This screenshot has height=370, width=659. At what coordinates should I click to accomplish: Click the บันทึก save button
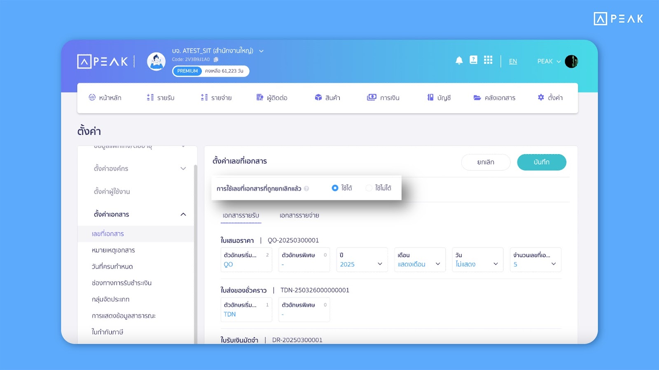click(x=541, y=162)
